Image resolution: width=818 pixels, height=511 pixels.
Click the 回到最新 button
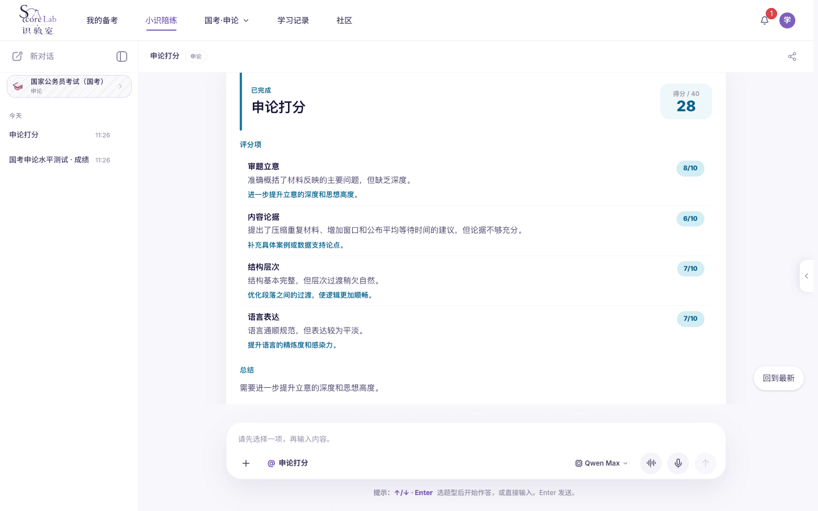coord(779,378)
